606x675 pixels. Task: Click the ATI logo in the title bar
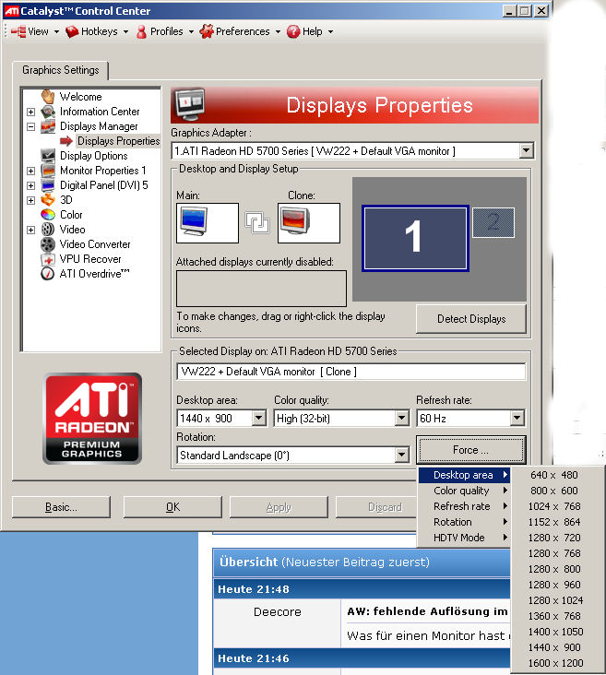click(x=12, y=11)
